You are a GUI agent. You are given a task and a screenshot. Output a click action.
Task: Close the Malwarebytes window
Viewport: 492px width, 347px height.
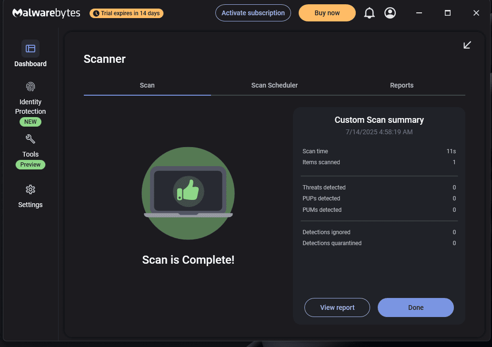tap(476, 13)
